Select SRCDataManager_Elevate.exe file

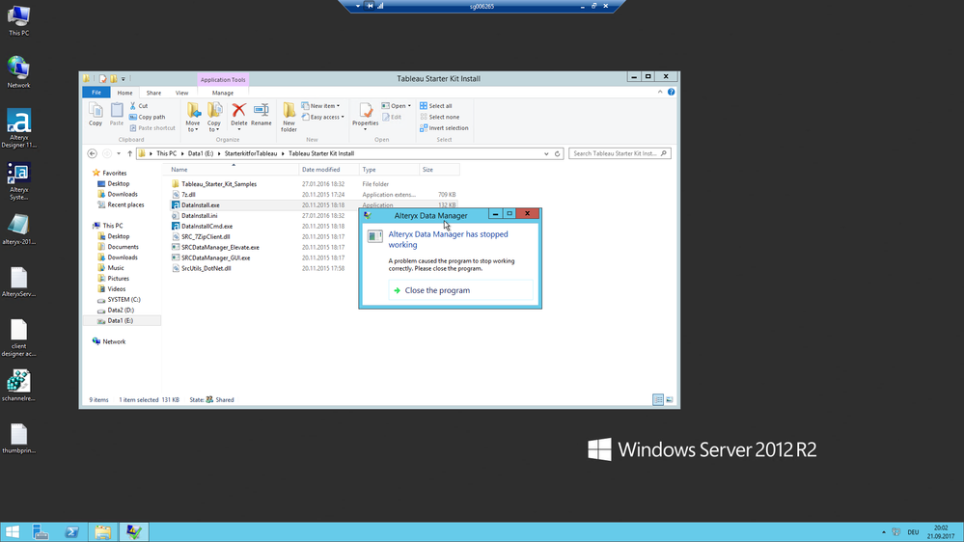219,248
